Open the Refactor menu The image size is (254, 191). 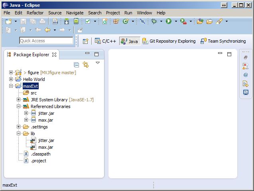click(35, 13)
